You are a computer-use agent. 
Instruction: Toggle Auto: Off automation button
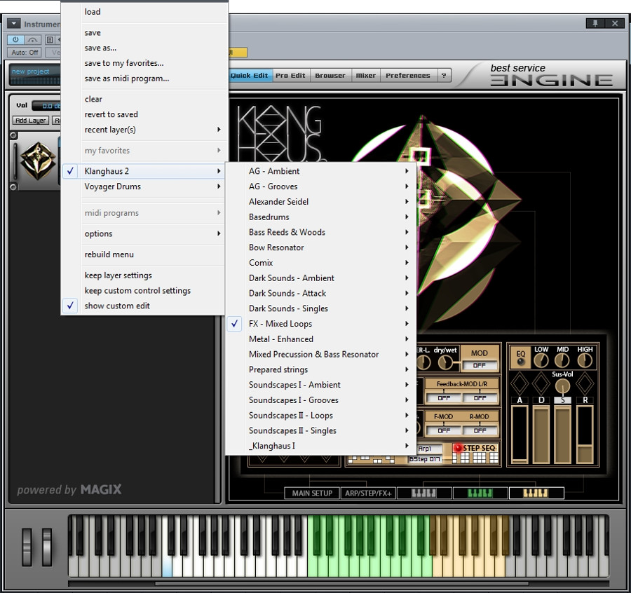click(x=25, y=53)
